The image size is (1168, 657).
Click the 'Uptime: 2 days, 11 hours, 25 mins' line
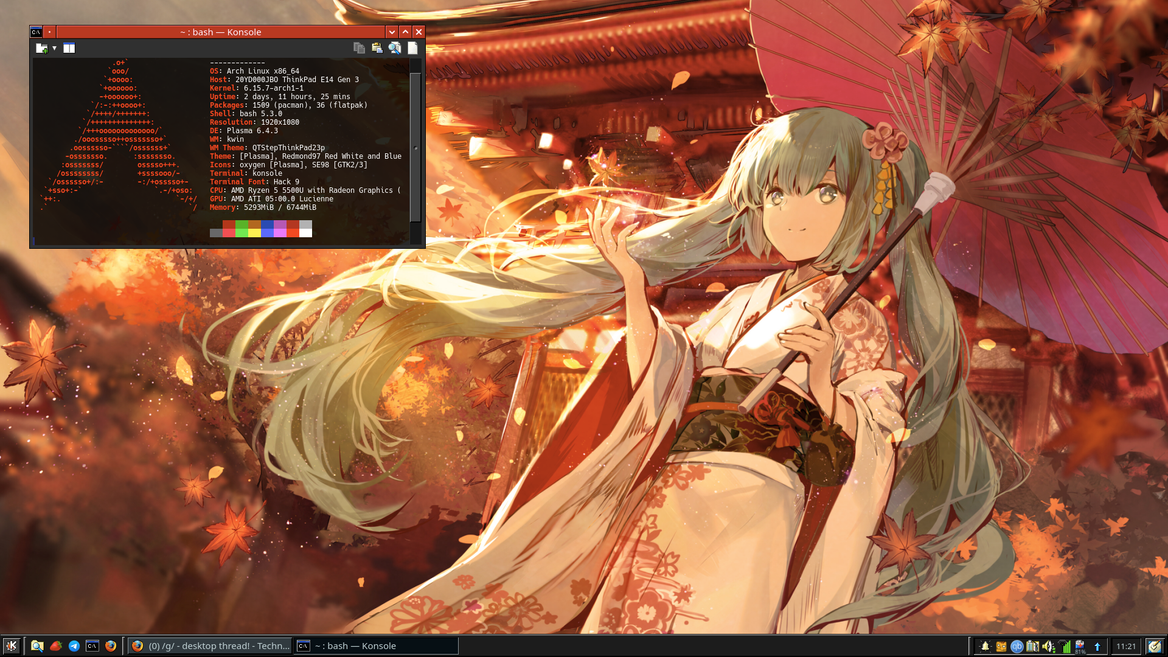tap(280, 97)
